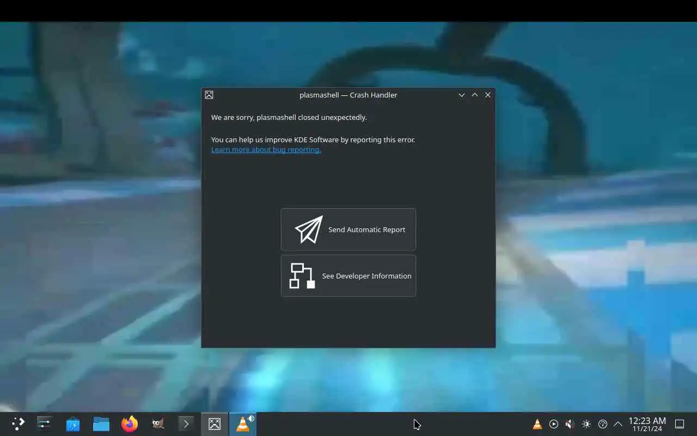Viewport: 697px width, 436px height.
Task: Click the Crash Handler window menu icon in titlebar
Action: coord(209,95)
